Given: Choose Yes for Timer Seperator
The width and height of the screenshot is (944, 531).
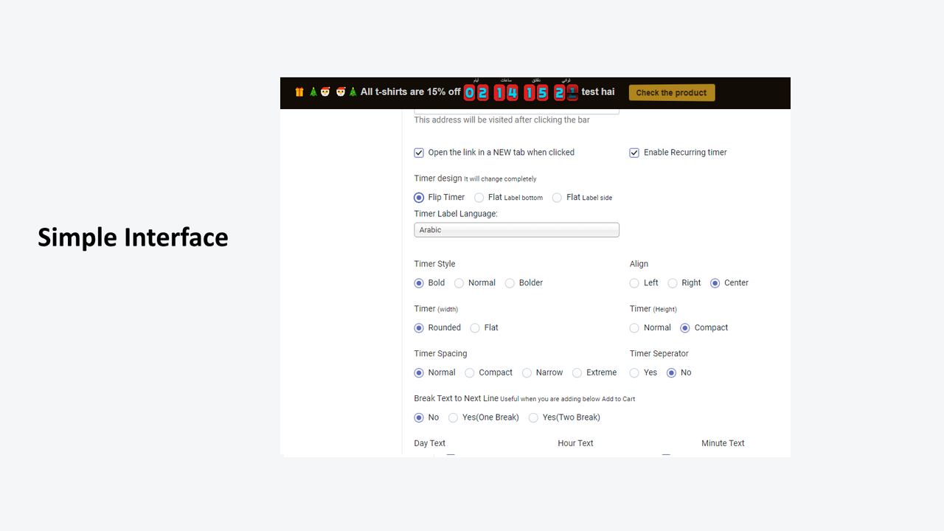Looking at the screenshot, I should (634, 373).
